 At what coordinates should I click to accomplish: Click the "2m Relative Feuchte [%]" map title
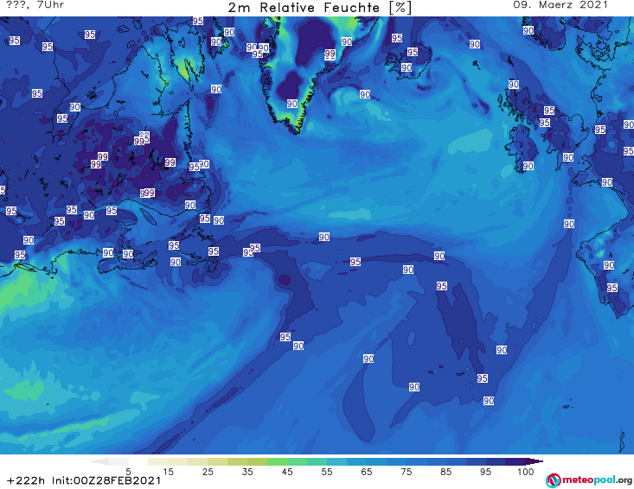(x=320, y=8)
